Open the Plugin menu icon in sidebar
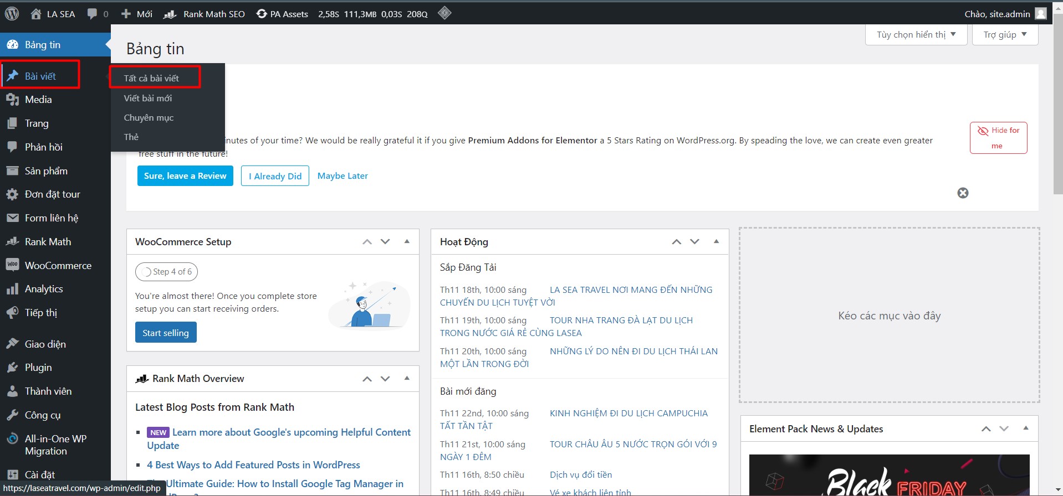This screenshot has width=1063, height=496. tap(12, 368)
